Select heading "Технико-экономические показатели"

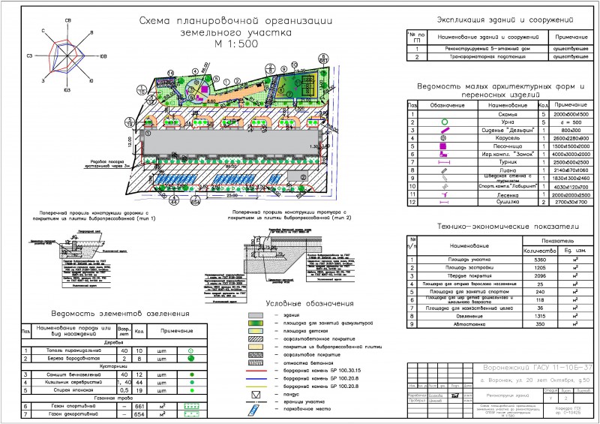(508, 227)
